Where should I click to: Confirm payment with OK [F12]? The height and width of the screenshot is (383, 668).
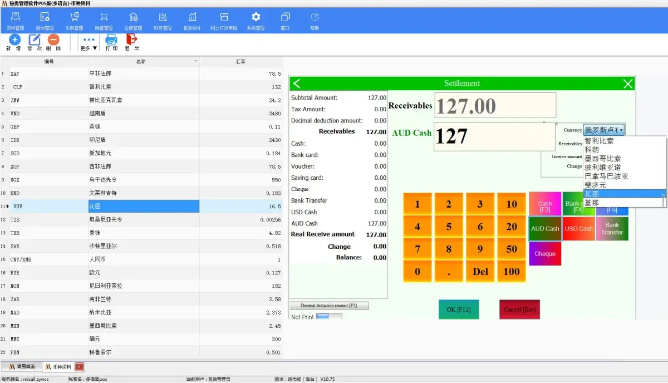[459, 310]
